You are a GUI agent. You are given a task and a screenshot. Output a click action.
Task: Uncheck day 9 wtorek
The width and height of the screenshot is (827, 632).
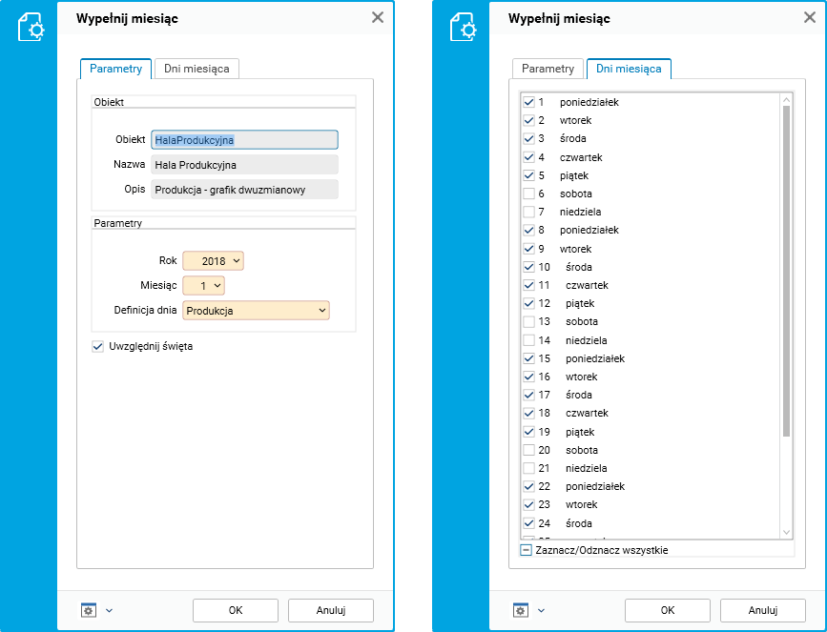pyautogui.click(x=528, y=248)
